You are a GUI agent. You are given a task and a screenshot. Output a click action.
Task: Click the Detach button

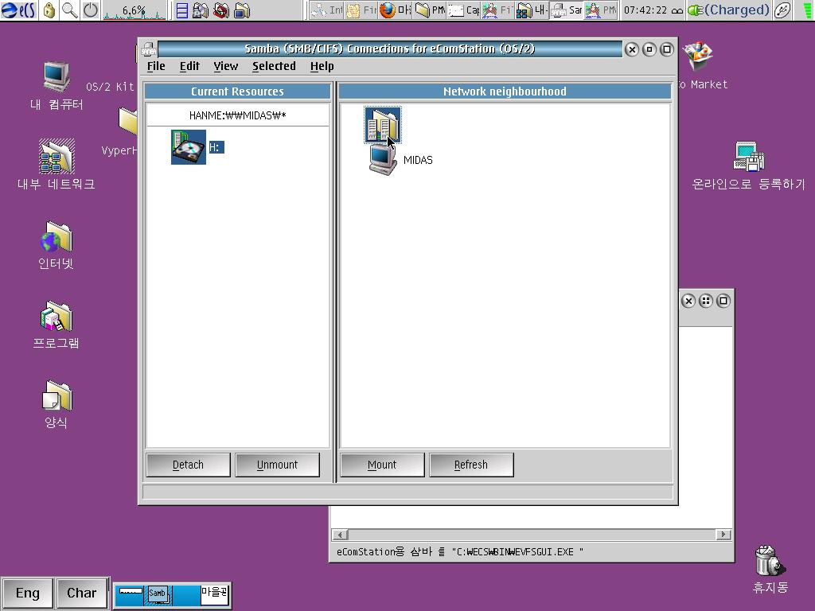pos(188,465)
